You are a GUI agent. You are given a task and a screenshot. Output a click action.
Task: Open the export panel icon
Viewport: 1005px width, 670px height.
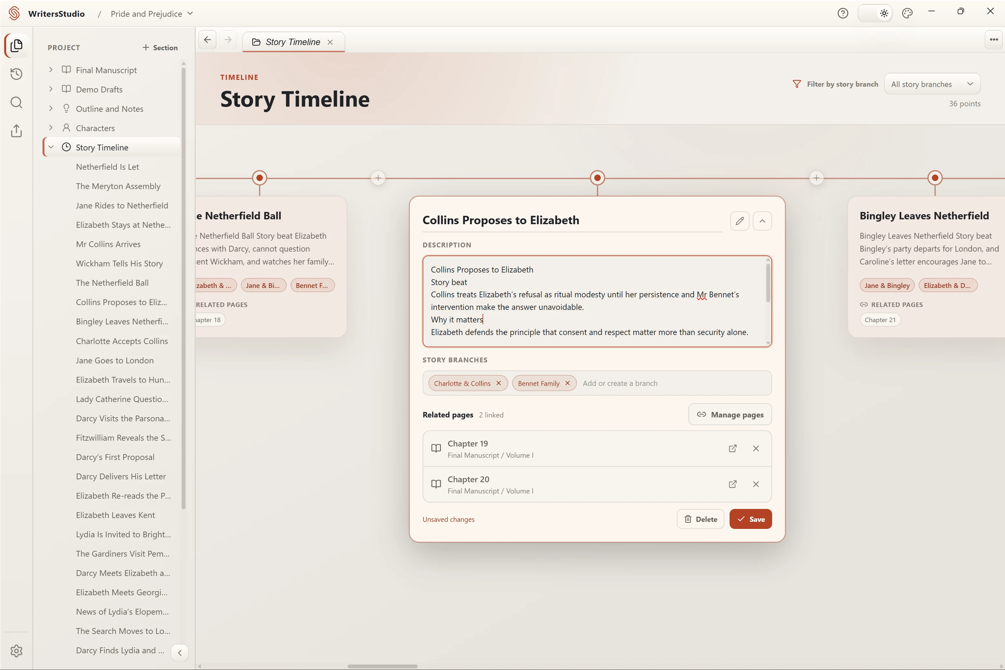point(16,131)
